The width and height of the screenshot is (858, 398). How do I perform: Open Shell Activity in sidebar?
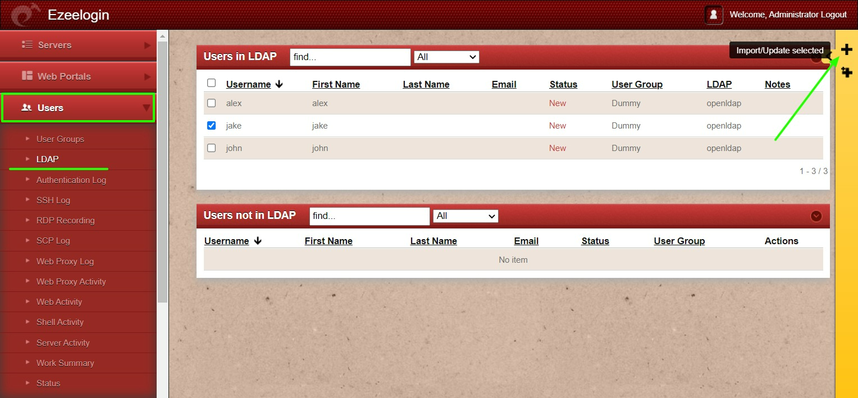60,322
